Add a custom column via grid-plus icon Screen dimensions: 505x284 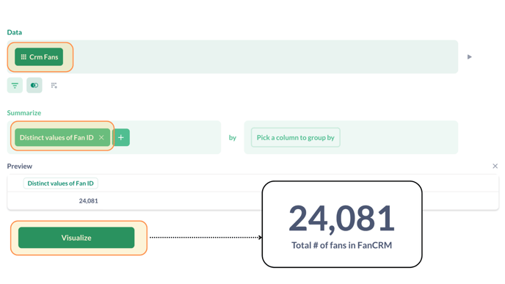[54, 85]
